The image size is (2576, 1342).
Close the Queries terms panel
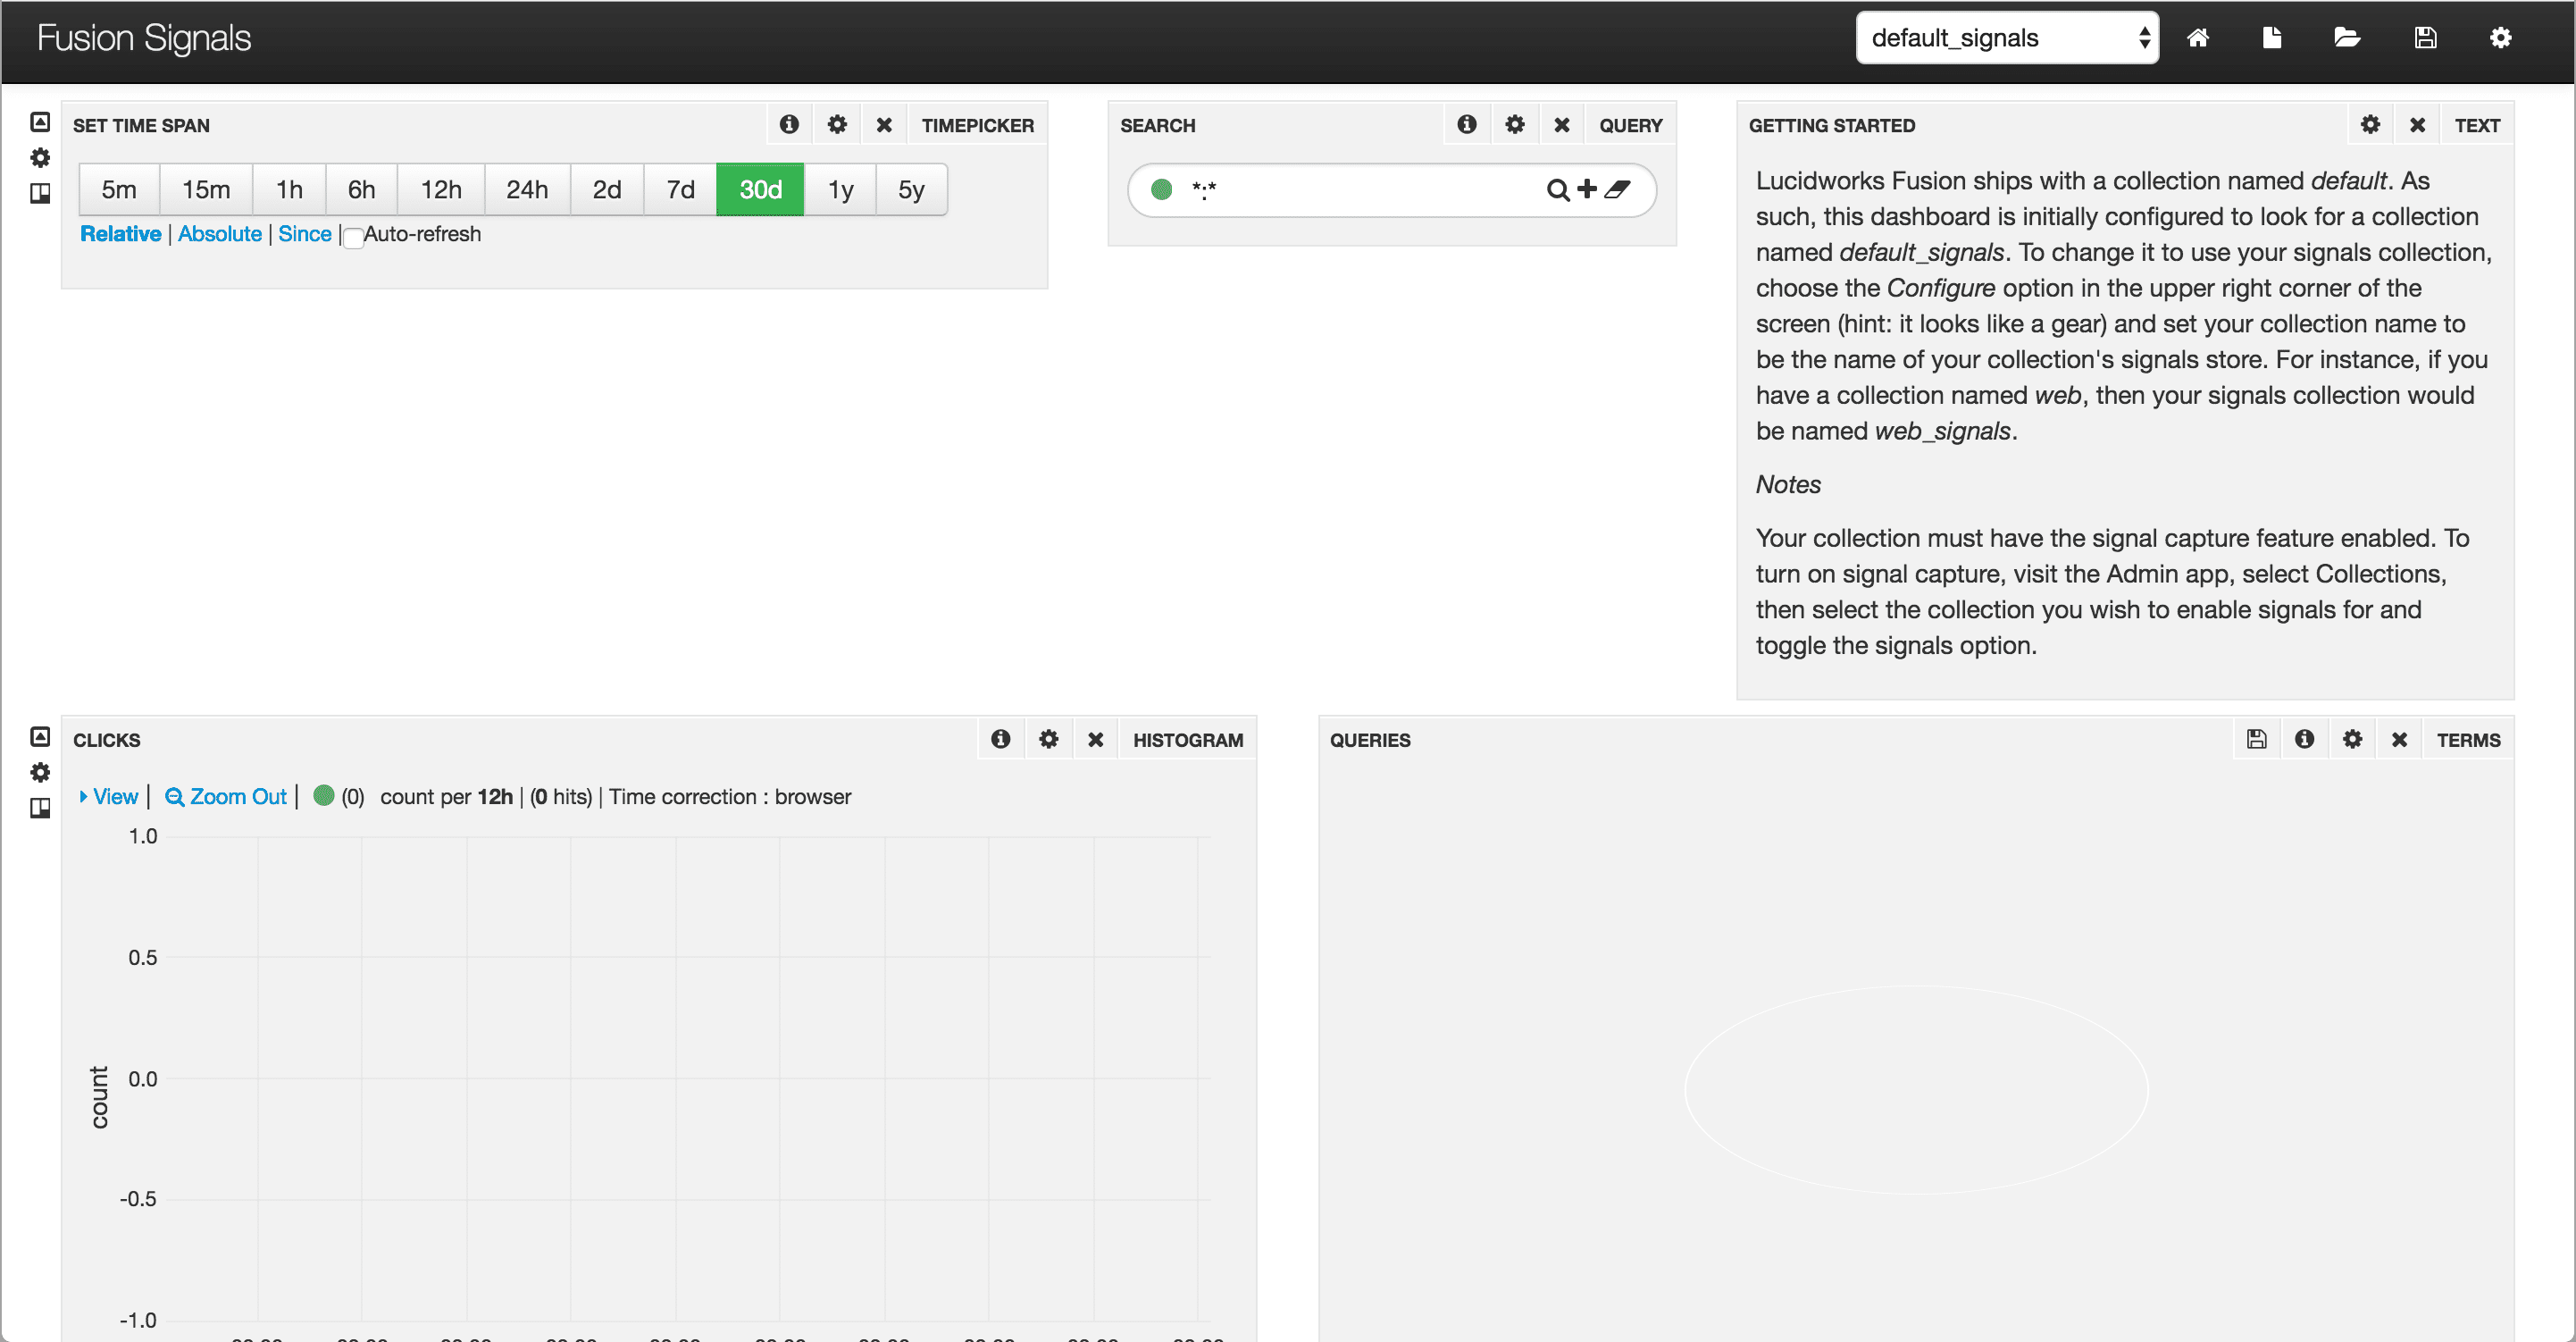pos(2399,740)
